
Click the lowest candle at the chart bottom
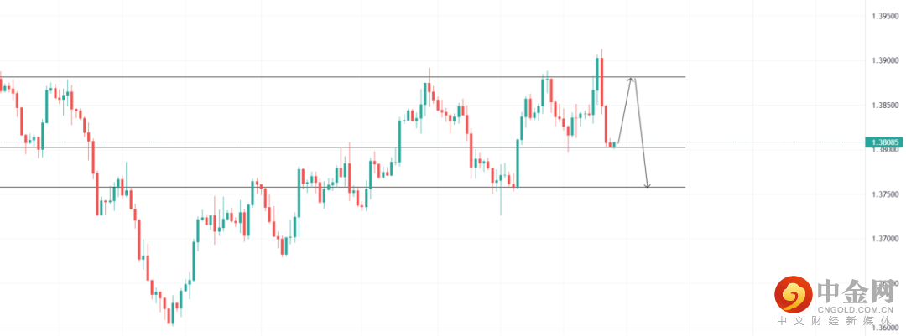[169, 315]
